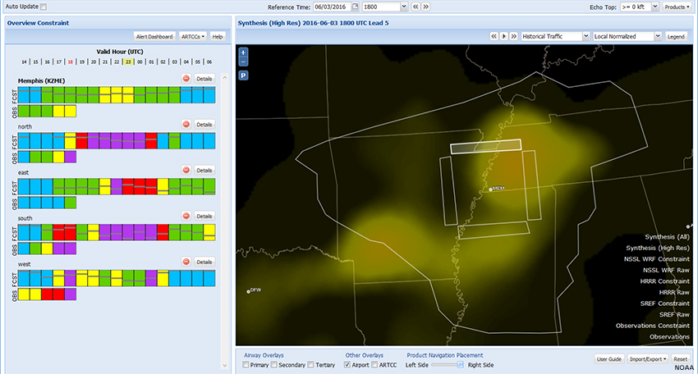Fast-forward the map animation
The width and height of the screenshot is (698, 374).
point(514,36)
